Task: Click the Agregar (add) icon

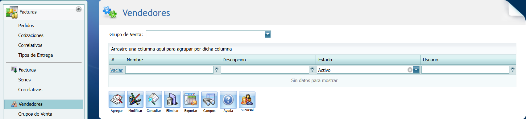Action: (117, 99)
